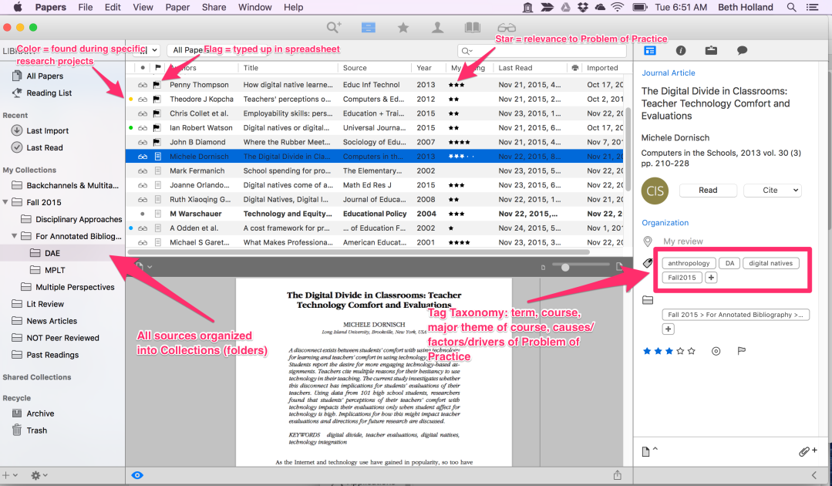This screenshot has width=832, height=486.
Task: Open the Search papers toolbar icon
Action: pyautogui.click(x=334, y=27)
